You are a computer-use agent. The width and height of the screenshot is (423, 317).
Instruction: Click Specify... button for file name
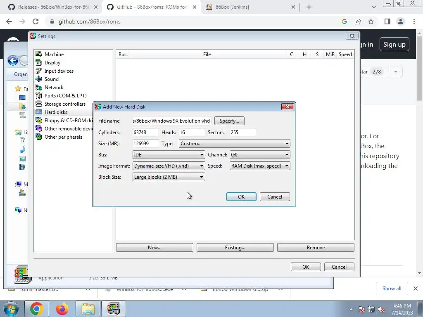click(229, 121)
